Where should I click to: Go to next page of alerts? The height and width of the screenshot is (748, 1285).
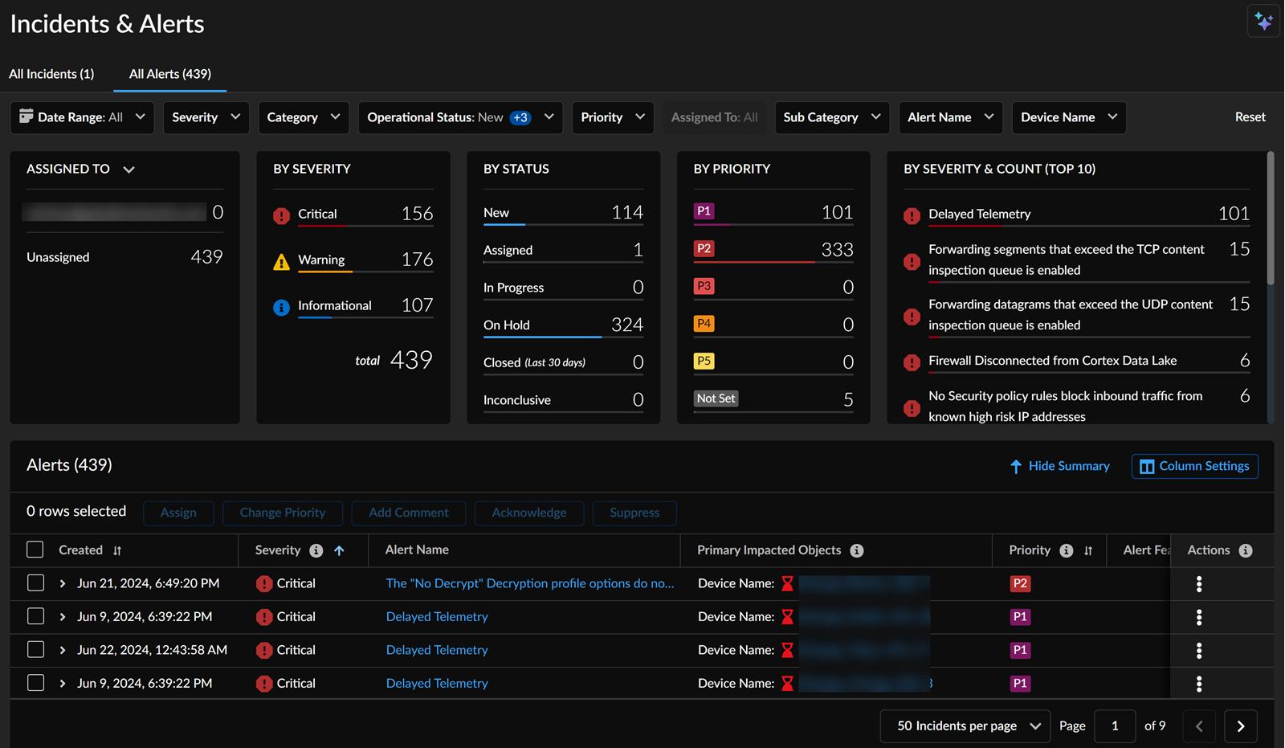click(1240, 726)
